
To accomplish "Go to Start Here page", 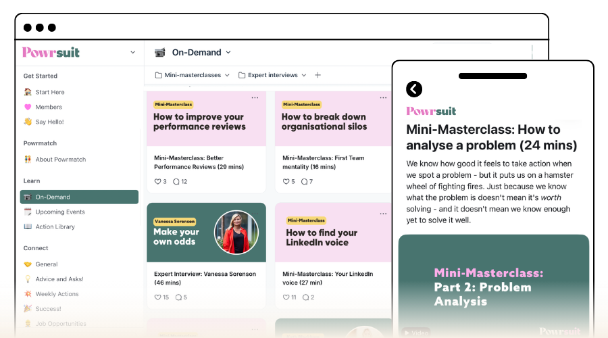I will pyautogui.click(x=49, y=92).
